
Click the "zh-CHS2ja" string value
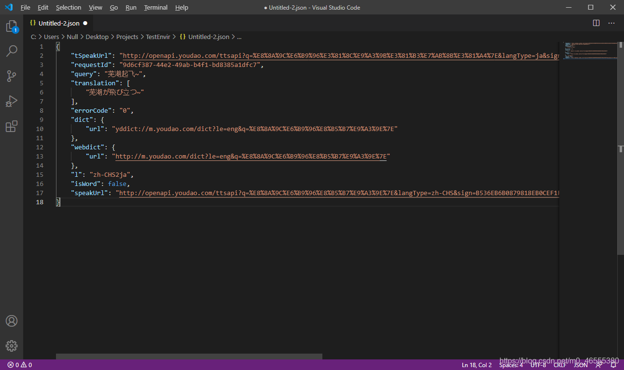[111, 175]
